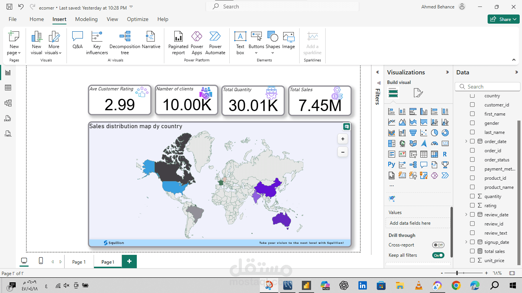Insert a Paginated report
The height and width of the screenshot is (293, 522).
click(178, 43)
